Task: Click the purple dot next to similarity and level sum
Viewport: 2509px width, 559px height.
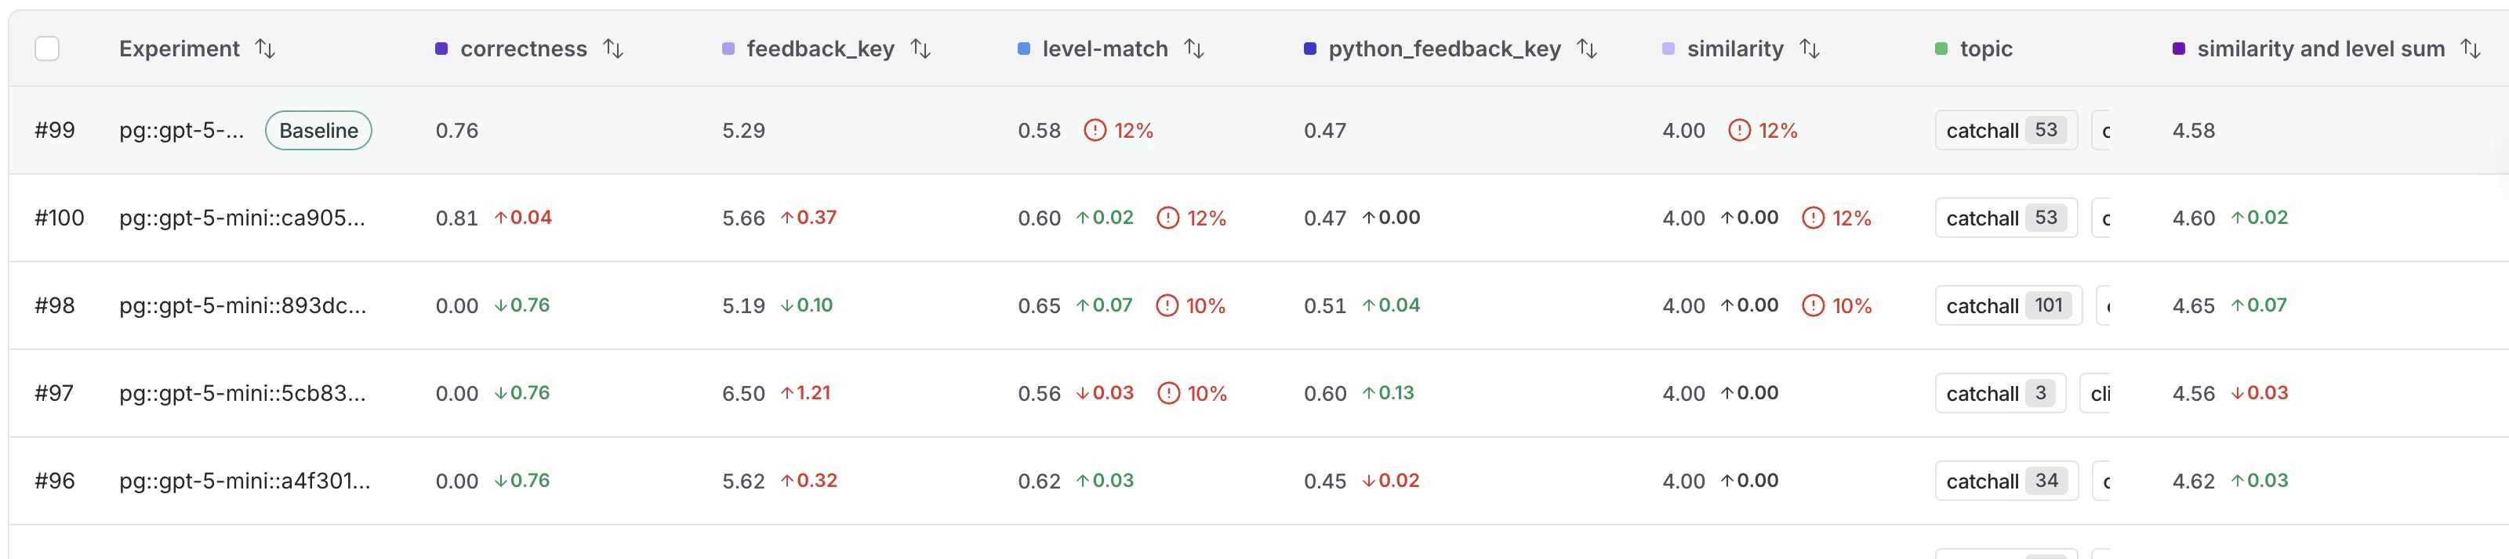Action: click(x=2179, y=48)
